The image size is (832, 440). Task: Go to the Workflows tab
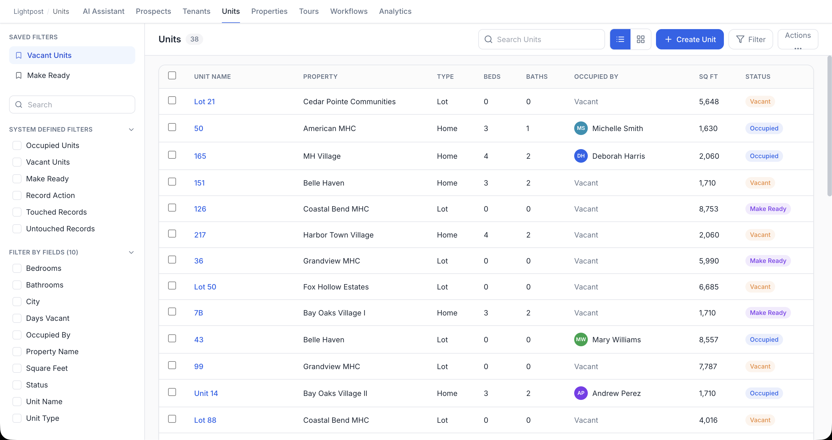tap(349, 11)
